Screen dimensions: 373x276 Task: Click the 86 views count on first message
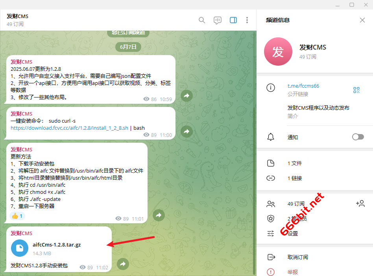click(x=154, y=99)
